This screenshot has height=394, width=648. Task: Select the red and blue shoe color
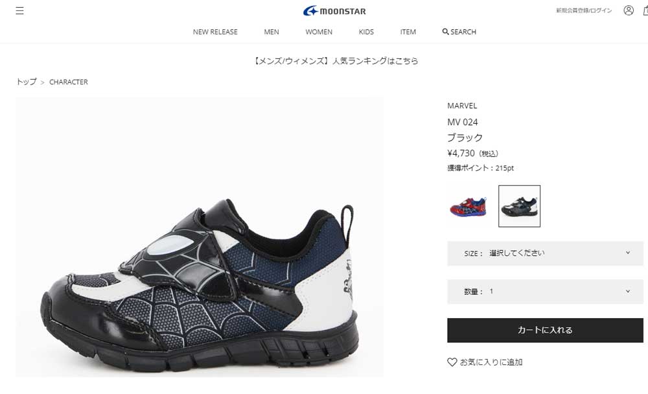pos(469,206)
